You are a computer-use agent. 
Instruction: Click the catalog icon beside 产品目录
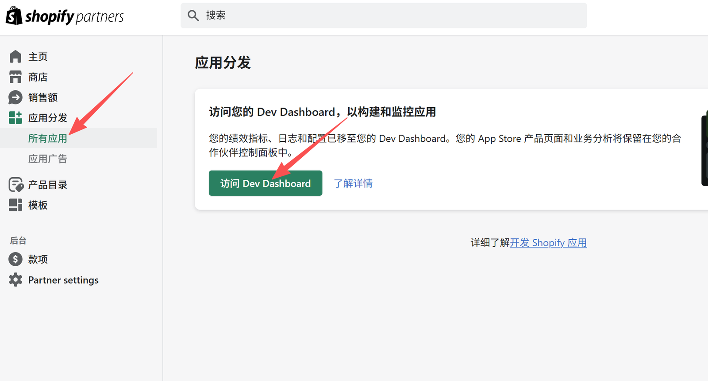pos(16,185)
